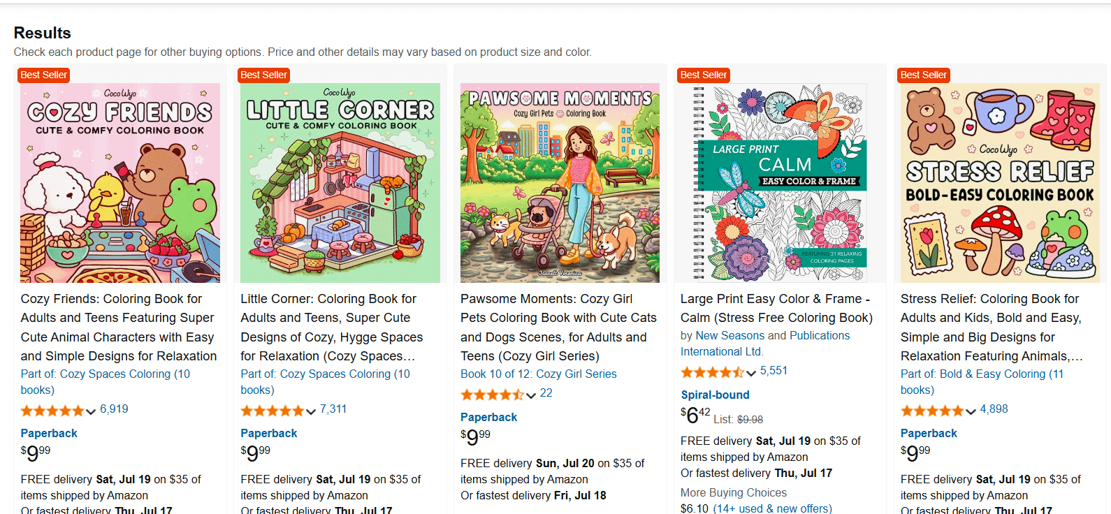The width and height of the screenshot is (1111, 514).
Task: Open the Large Print Calm cover image
Action: click(780, 183)
